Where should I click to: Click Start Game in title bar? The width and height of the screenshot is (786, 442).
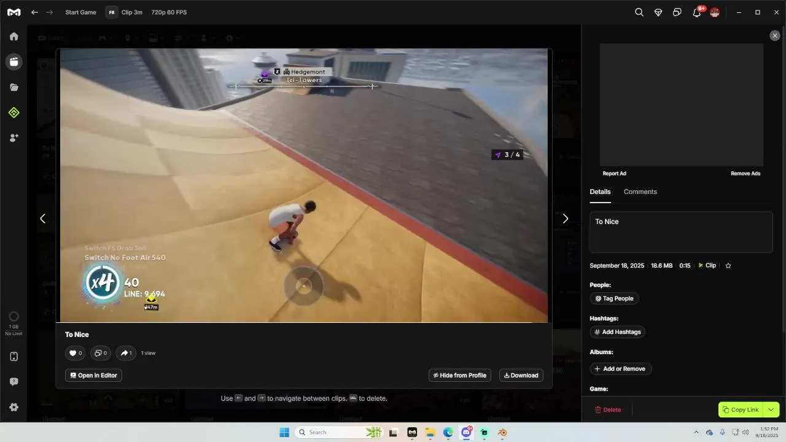pos(80,12)
